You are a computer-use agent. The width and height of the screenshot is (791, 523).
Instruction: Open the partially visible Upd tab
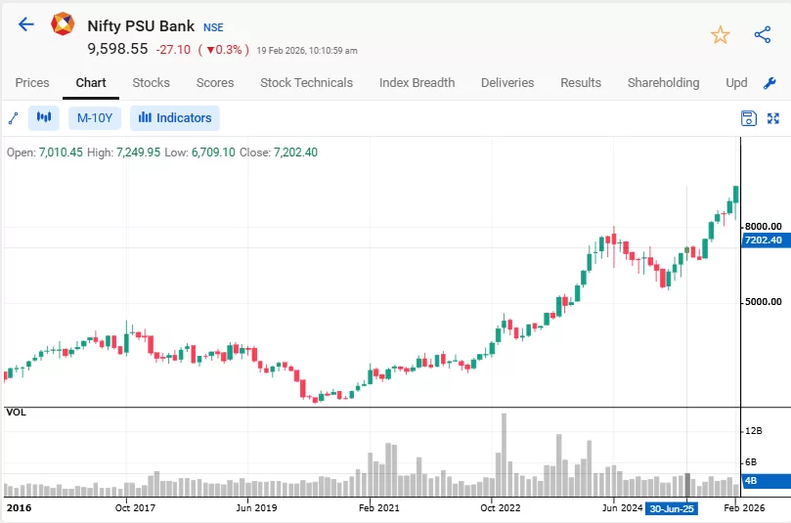click(x=736, y=83)
